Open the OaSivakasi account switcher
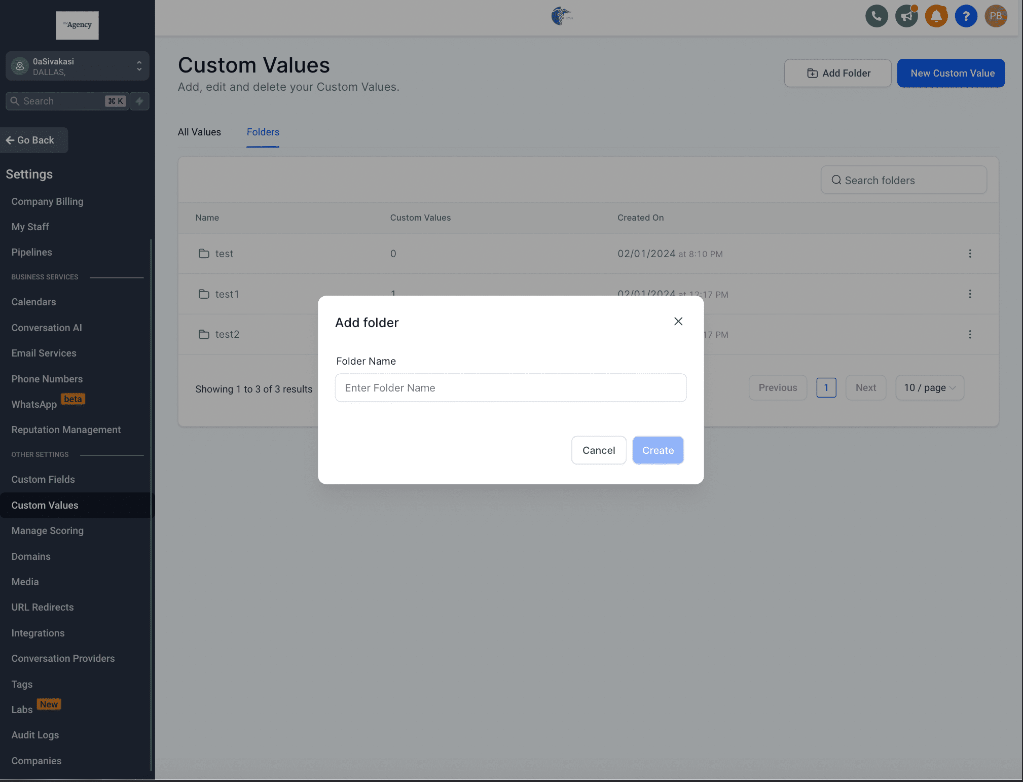 77,66
